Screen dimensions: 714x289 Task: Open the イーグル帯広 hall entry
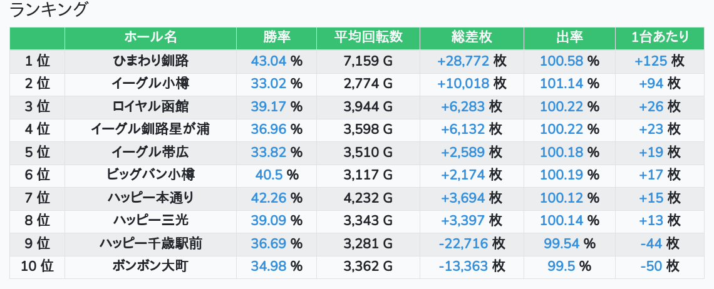tap(150, 152)
